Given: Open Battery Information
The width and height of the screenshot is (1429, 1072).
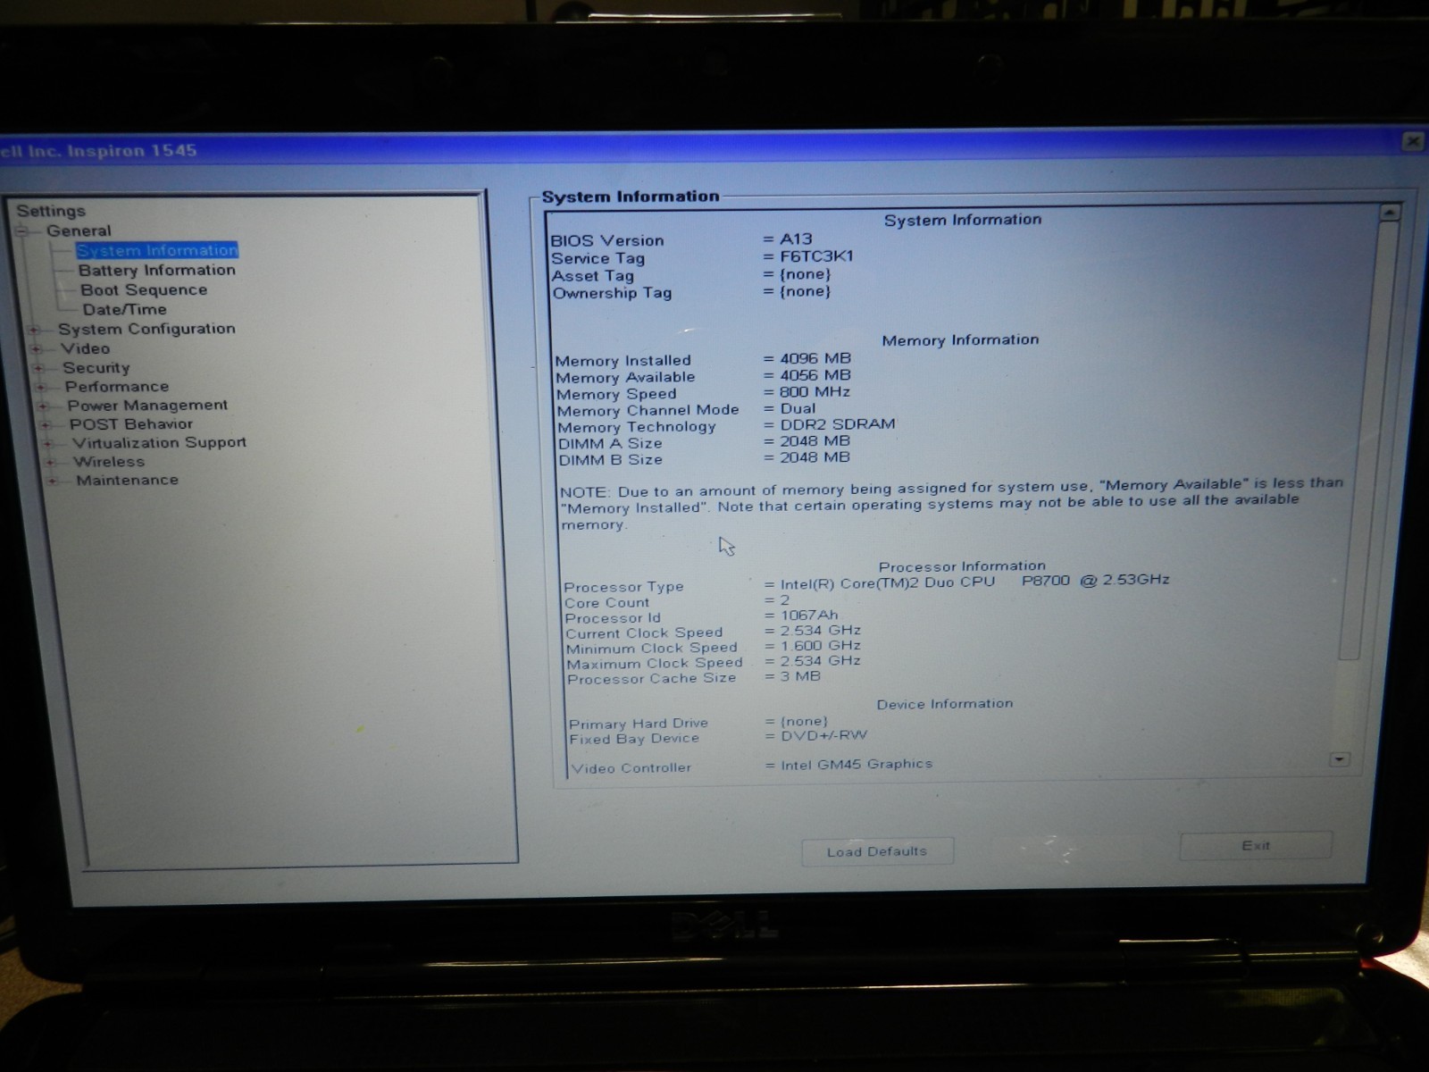Looking at the screenshot, I should coord(157,270).
